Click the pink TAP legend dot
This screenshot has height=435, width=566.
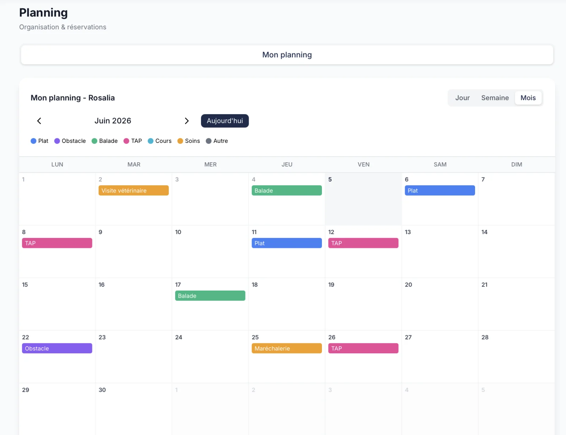pos(126,141)
